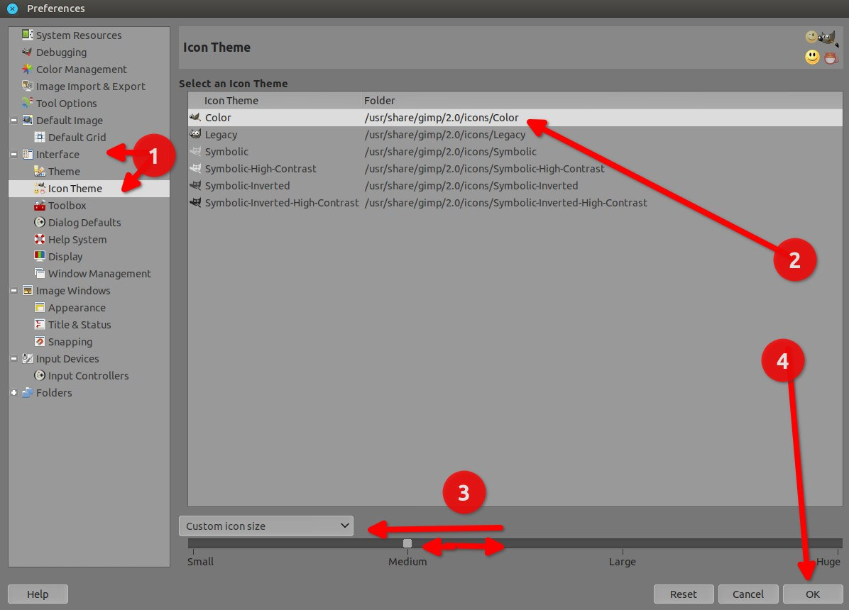This screenshot has width=849, height=610.
Task: Click the Appearance icon
Action: pos(40,307)
